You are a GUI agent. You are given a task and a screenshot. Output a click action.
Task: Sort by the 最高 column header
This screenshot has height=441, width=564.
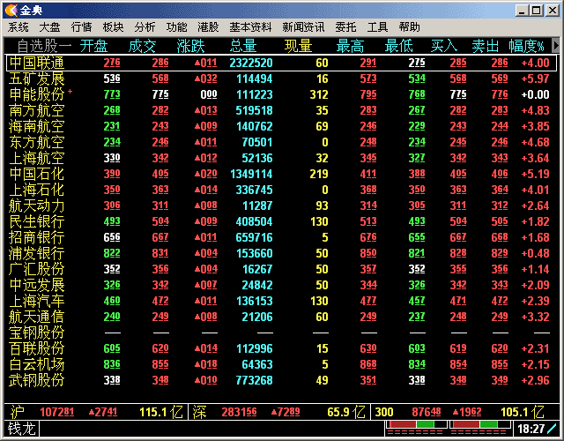pyautogui.click(x=350, y=46)
